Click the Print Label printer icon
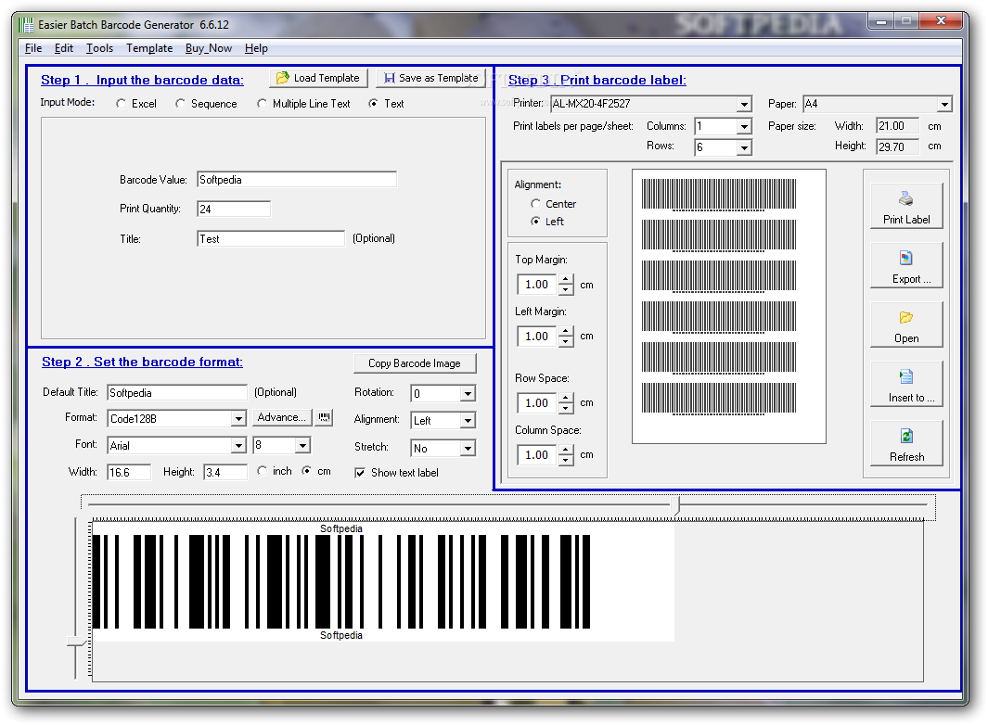Screen dimensions: 988x725 (905, 199)
